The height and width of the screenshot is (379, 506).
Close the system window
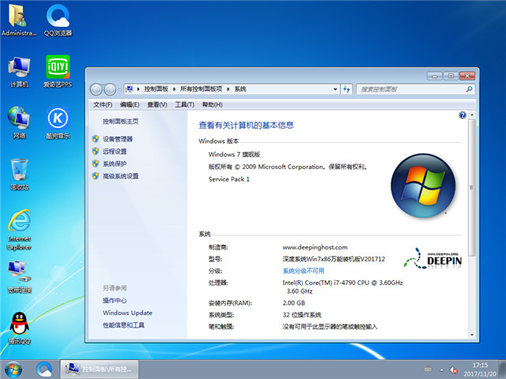(x=467, y=76)
